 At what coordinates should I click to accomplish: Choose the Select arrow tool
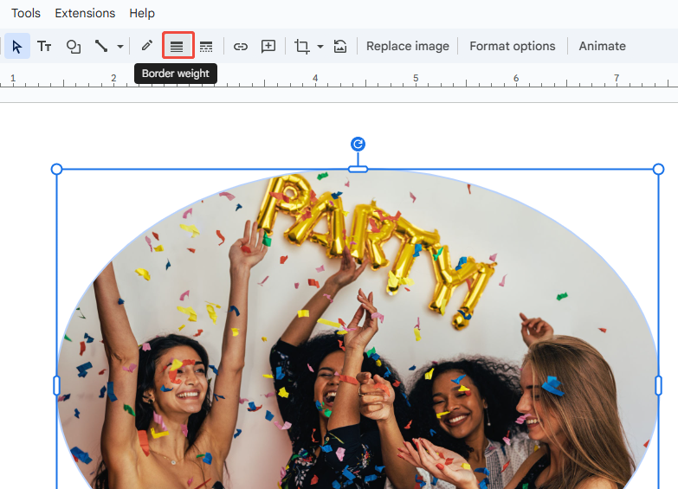[16, 47]
